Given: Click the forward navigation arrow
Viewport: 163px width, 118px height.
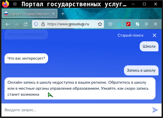Looking at the screenshot, I should pos(17,24).
